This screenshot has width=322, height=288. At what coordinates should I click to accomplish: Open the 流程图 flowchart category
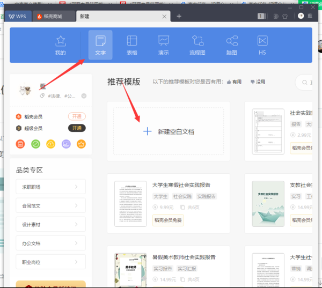197,45
